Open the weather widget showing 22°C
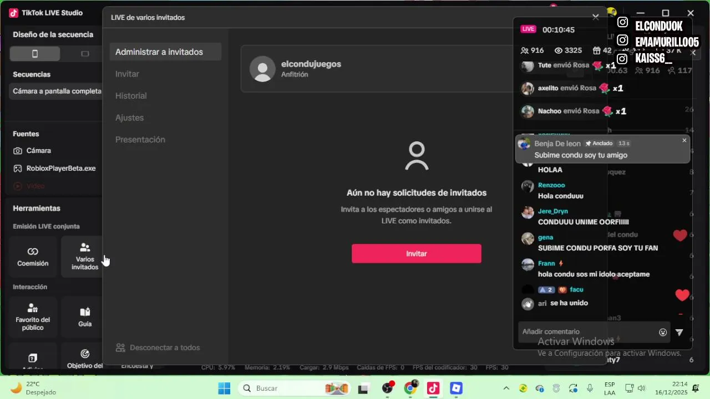 pyautogui.click(x=33, y=388)
